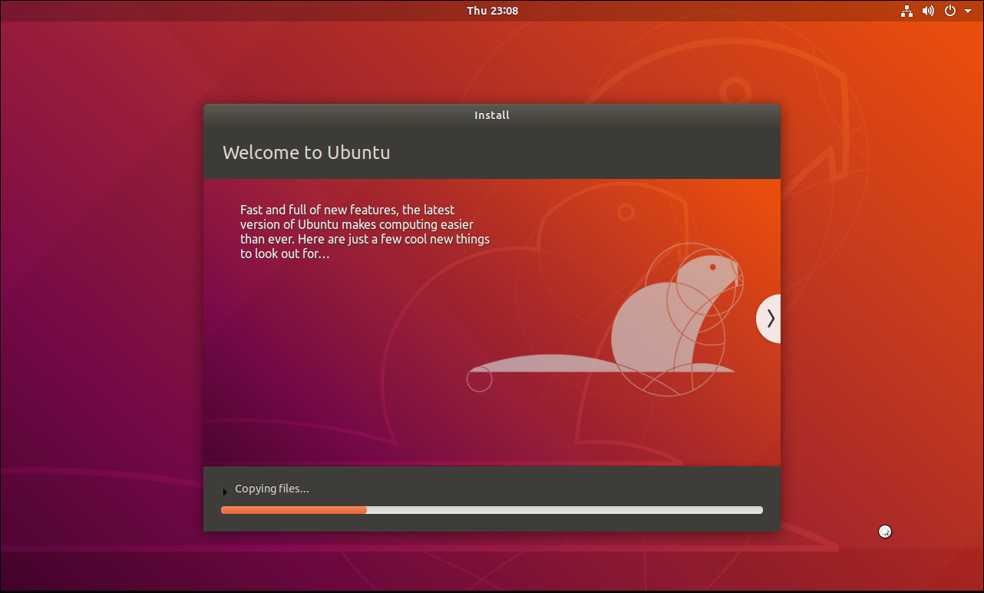Open system menu dropdown arrow
The image size is (984, 593).
coord(968,11)
